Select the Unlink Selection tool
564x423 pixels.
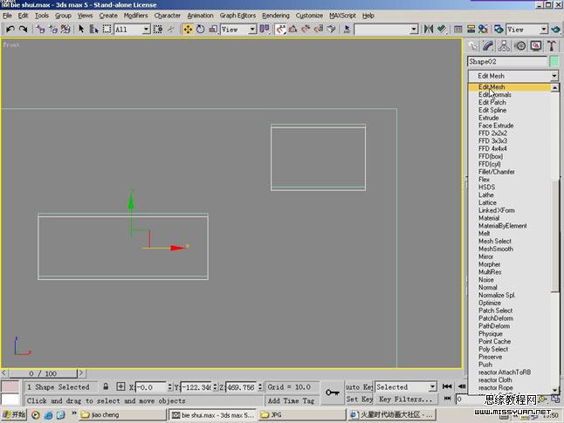point(53,29)
